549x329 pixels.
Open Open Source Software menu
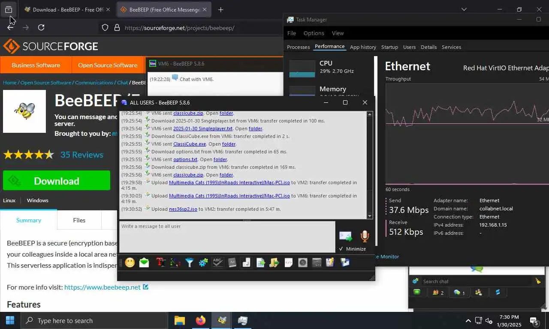(108, 65)
